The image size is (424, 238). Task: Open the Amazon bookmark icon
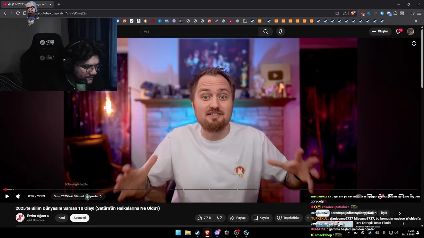pos(138,21)
